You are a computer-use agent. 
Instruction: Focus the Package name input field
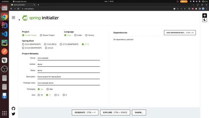click(x=69, y=83)
